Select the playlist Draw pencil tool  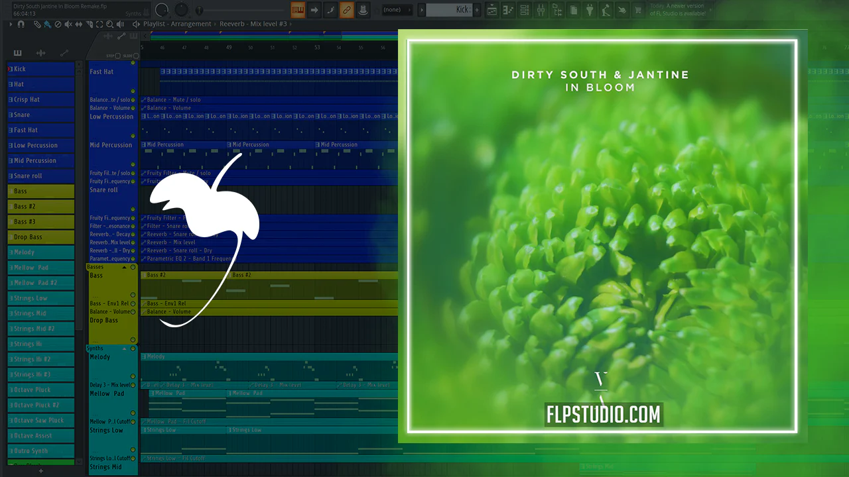pyautogui.click(x=38, y=25)
